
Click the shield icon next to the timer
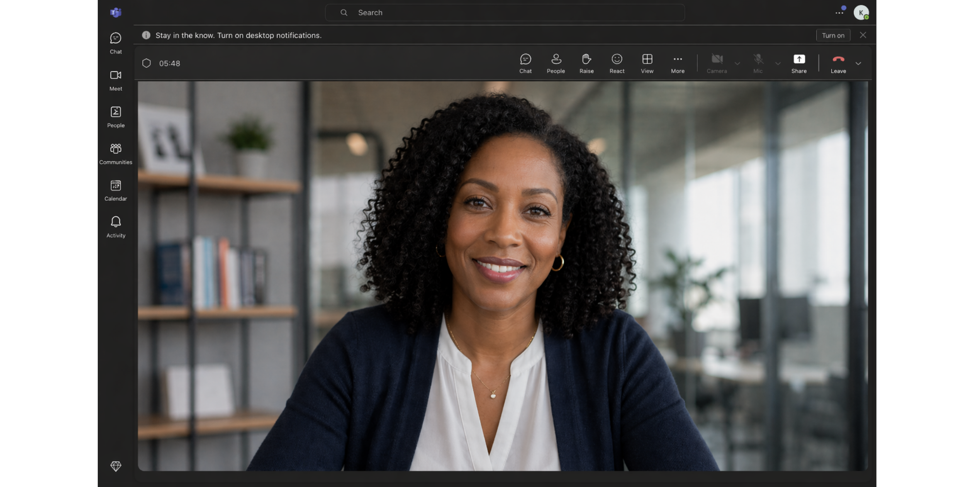(x=146, y=63)
